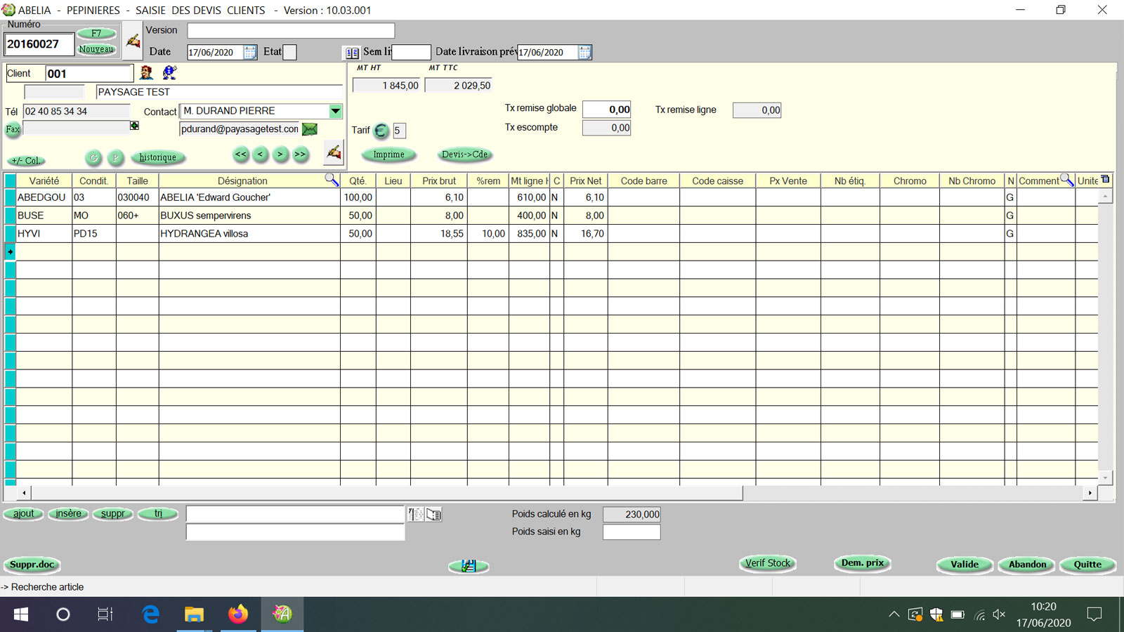
Task: Go to the previous quote with <
Action: pyautogui.click(x=261, y=154)
